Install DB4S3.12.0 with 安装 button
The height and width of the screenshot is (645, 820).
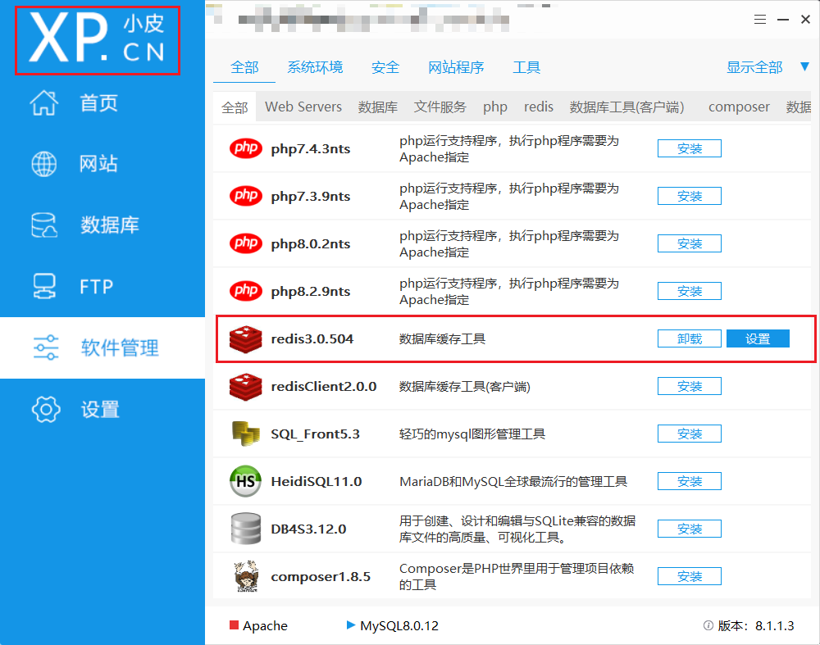690,529
